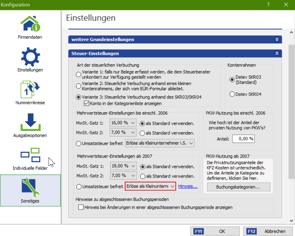Select Variante 2 small Kontenrahmen option
This screenshot has height=236, width=295.
coord(79,86)
